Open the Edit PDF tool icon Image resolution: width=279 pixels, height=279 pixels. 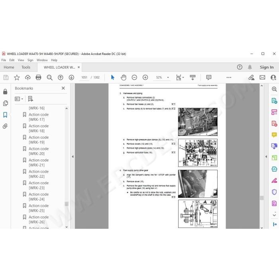coord(274,112)
